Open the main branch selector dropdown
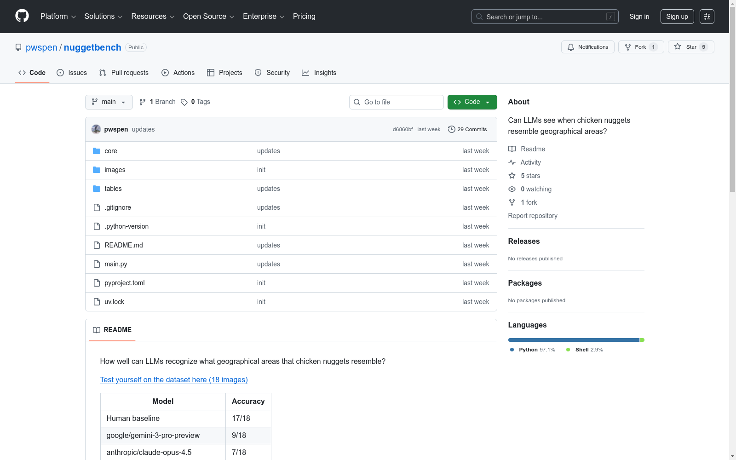 coord(109,102)
